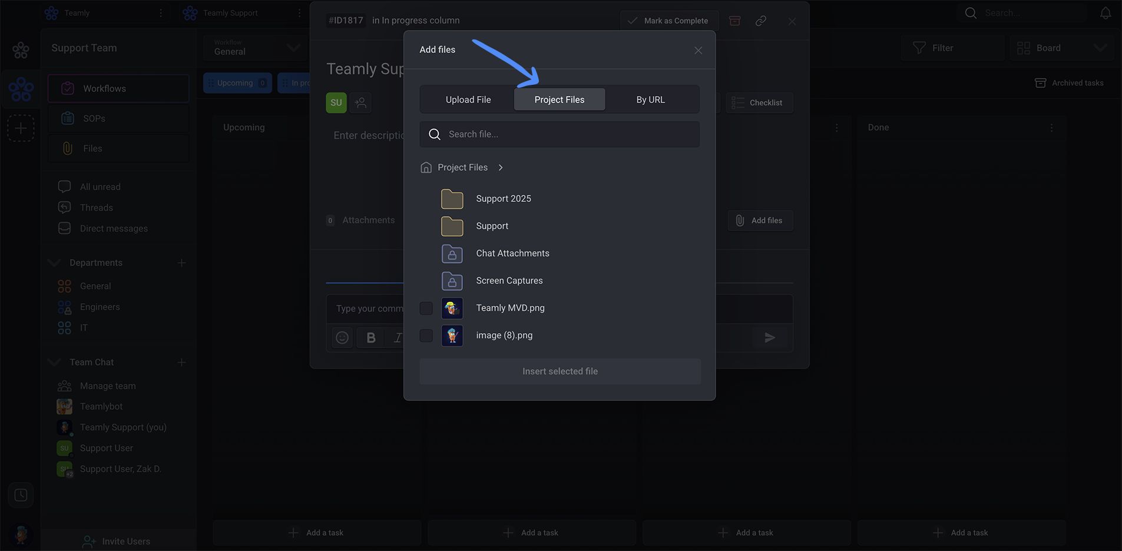This screenshot has height=551, width=1122.
Task: Open the Files sidebar item
Action: (x=118, y=148)
